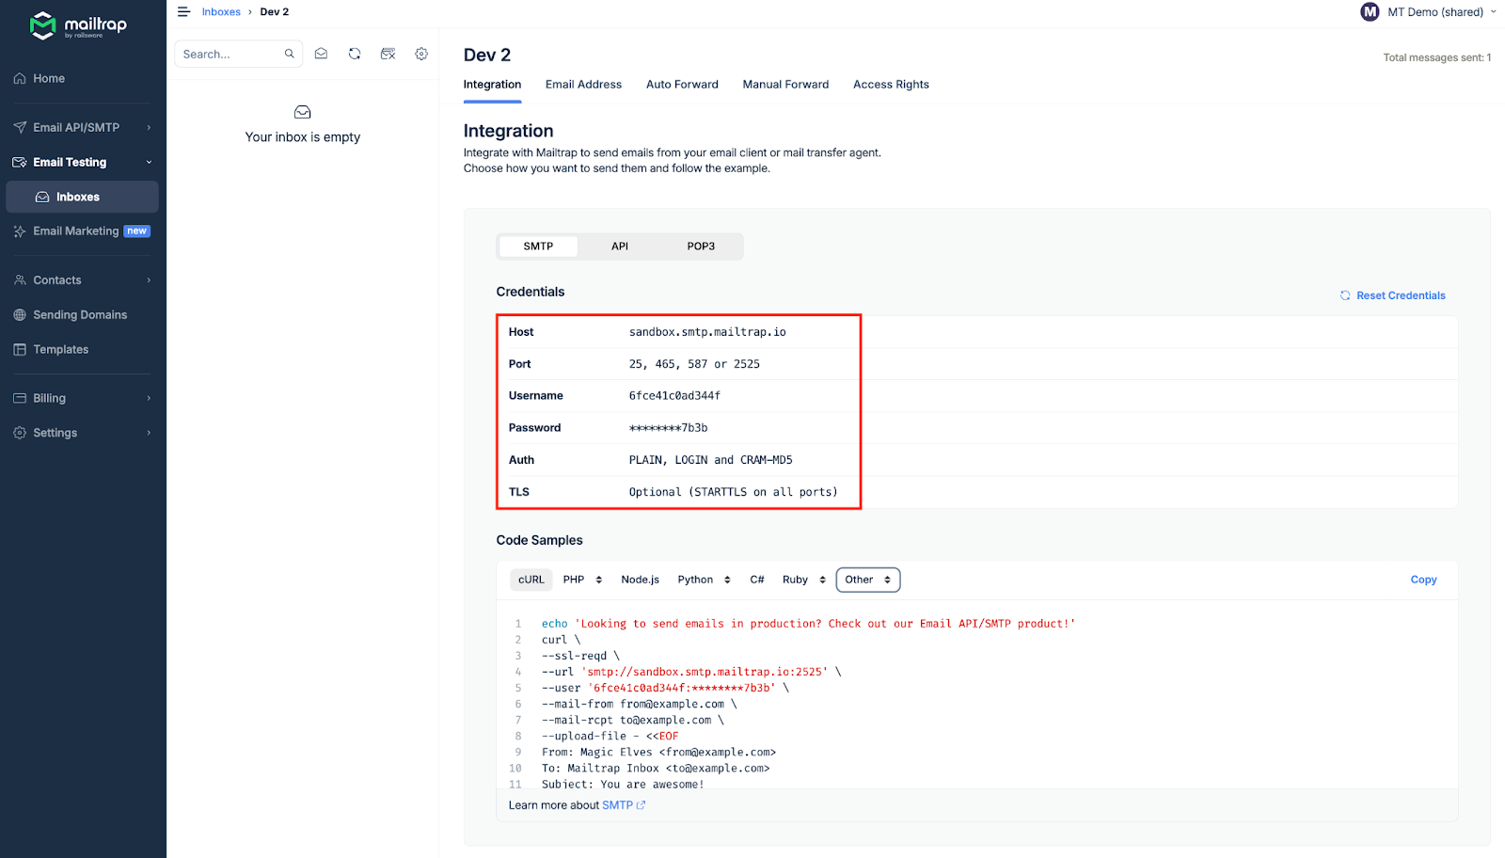Expand the Contacts submenu chevron

(149, 279)
